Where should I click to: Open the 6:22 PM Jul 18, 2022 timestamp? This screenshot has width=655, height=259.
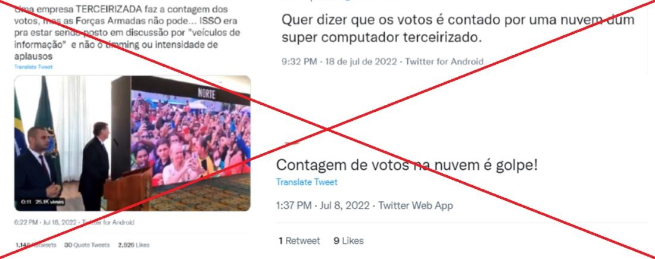[45, 223]
